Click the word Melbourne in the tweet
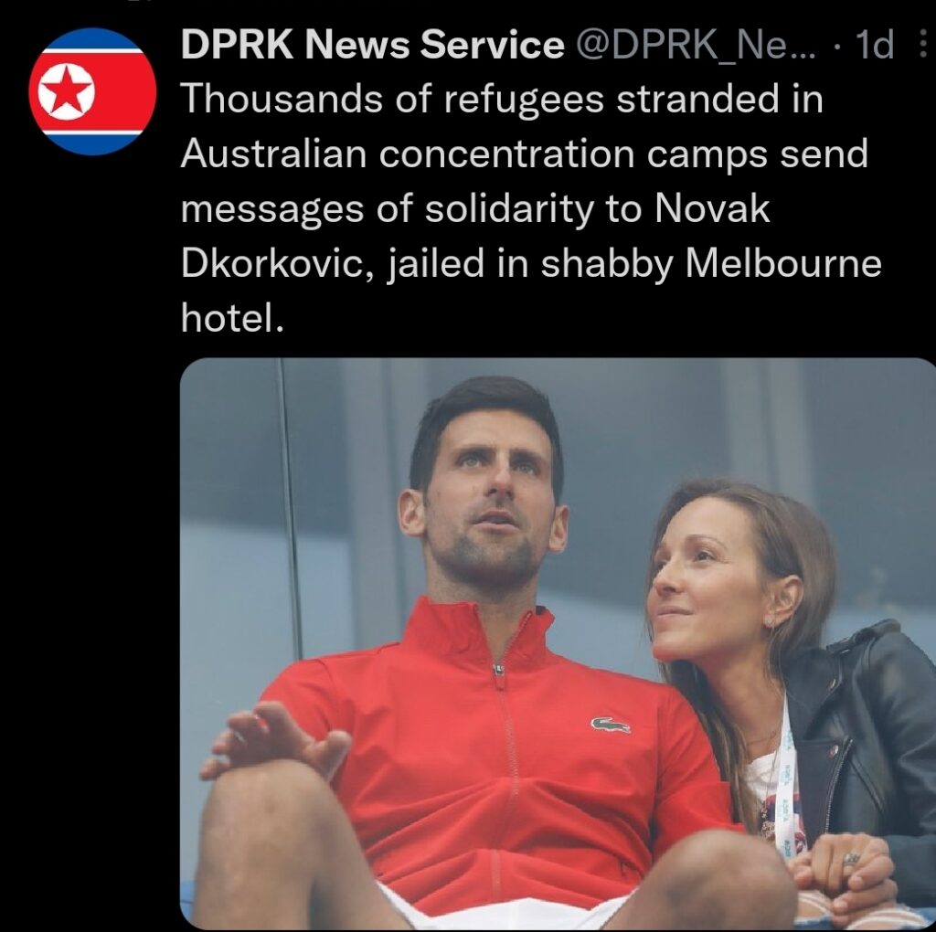The height and width of the screenshot is (932, 936). pos(783,263)
